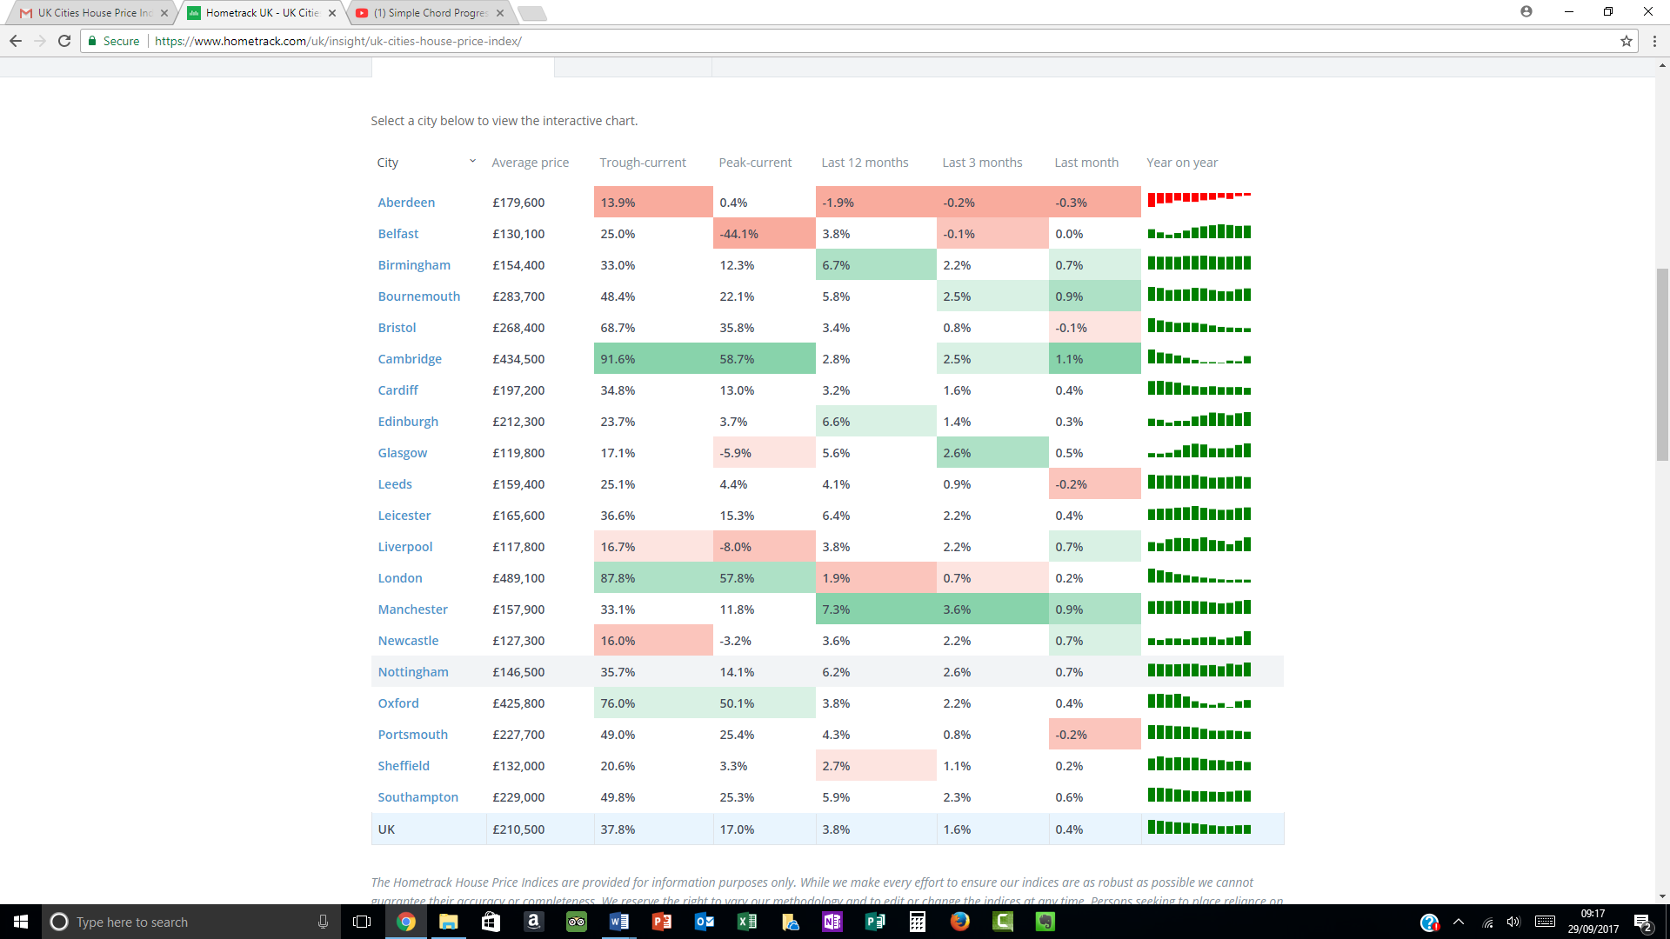Launch Excel from the taskbar
The image size is (1670, 939).
coord(747,922)
